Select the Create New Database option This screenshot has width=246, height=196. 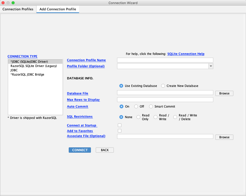click(163, 86)
